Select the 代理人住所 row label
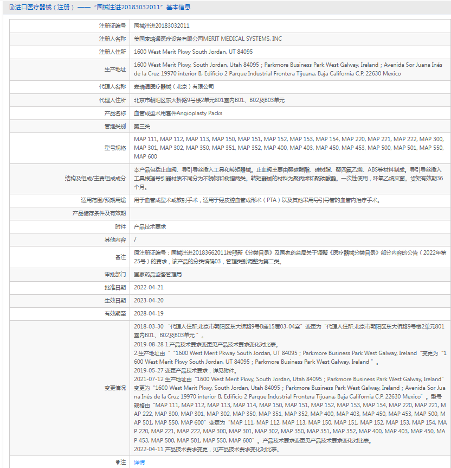The height and width of the screenshot is (468, 451). [x=112, y=100]
